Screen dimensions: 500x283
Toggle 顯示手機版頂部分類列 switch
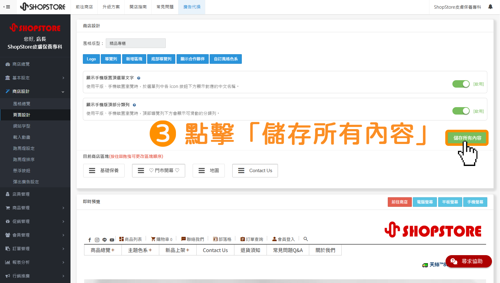(x=461, y=111)
